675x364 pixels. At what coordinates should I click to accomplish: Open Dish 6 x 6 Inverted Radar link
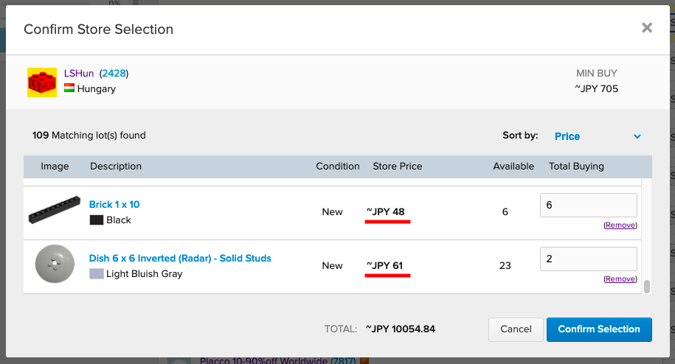[180, 259]
